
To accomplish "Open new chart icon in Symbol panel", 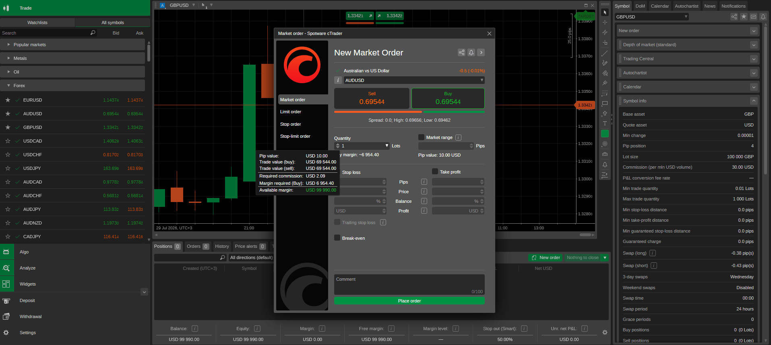I will 753,16.
